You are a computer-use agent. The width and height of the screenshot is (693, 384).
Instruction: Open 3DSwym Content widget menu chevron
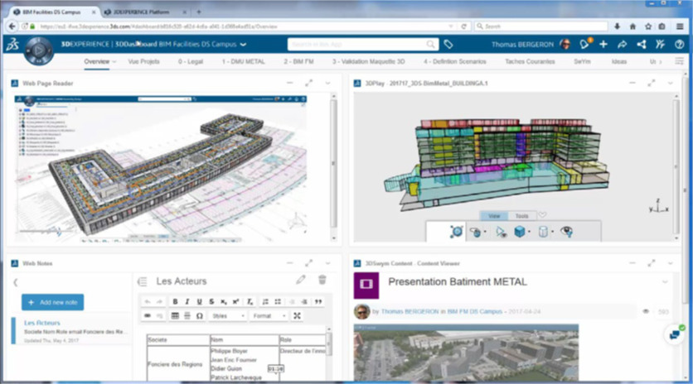671,263
